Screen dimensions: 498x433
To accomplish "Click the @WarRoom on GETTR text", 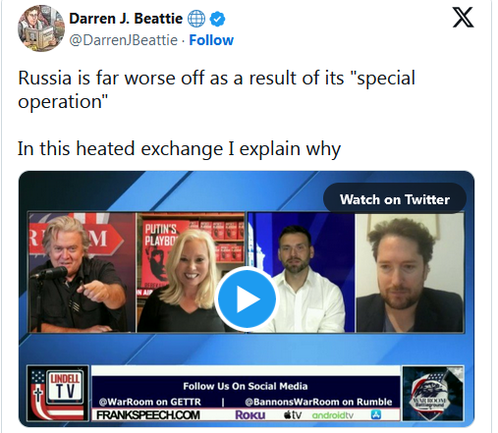I will pyautogui.click(x=149, y=402).
